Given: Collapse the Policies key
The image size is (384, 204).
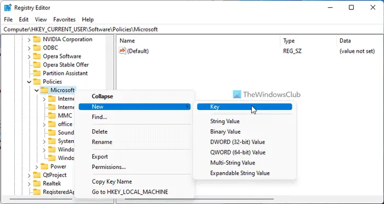Looking at the screenshot, I should 29,82.
